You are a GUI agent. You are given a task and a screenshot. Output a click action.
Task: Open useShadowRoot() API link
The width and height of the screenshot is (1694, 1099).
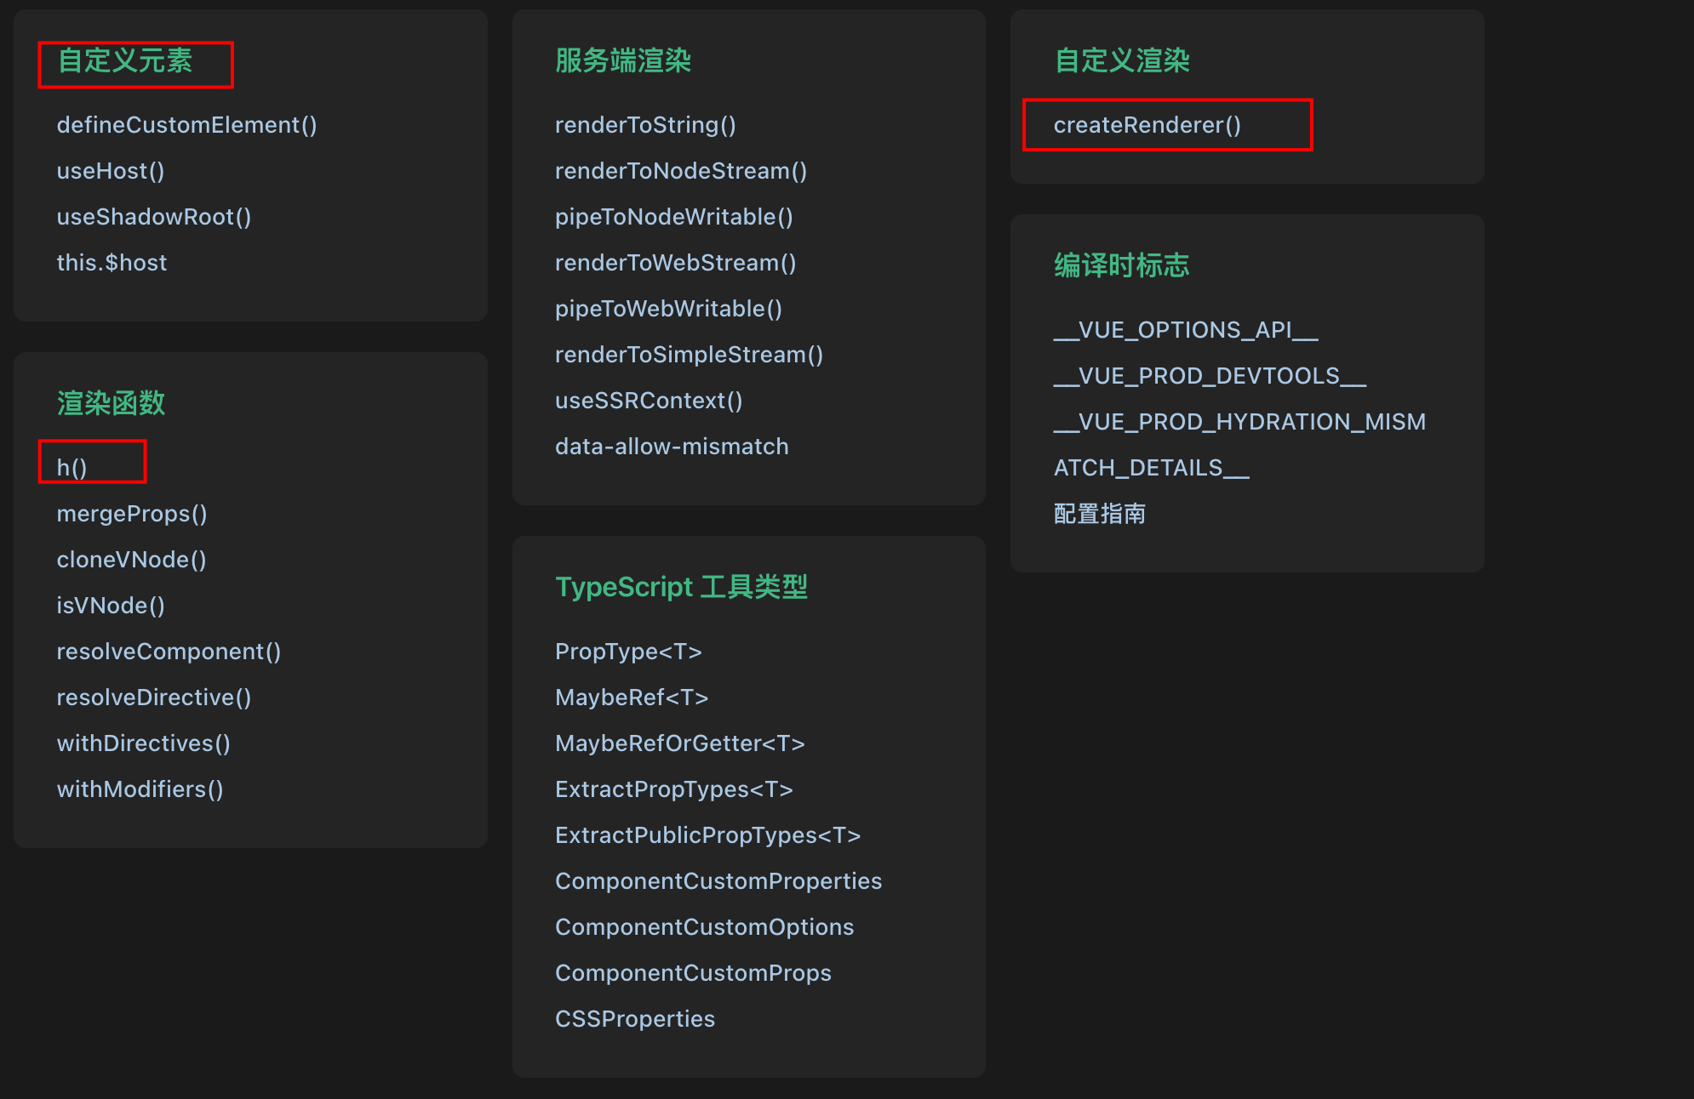(x=154, y=217)
